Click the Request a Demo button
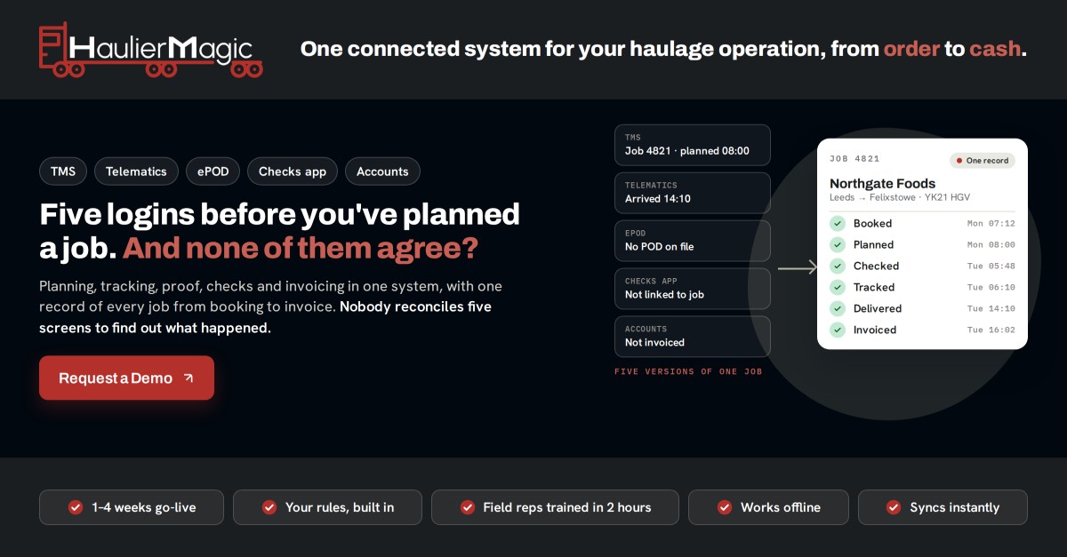This screenshot has height=557, width=1067. click(x=126, y=378)
